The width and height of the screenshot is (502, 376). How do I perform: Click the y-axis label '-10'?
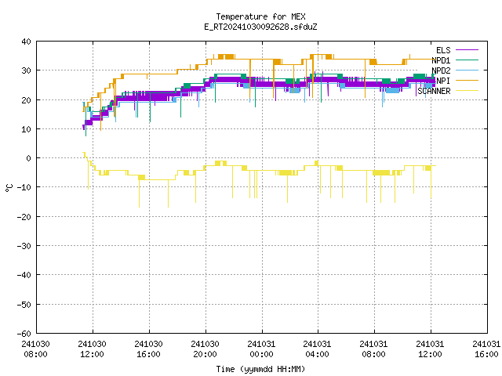tap(24, 187)
